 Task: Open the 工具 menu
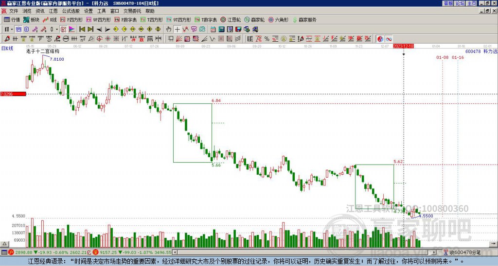(x=101, y=11)
